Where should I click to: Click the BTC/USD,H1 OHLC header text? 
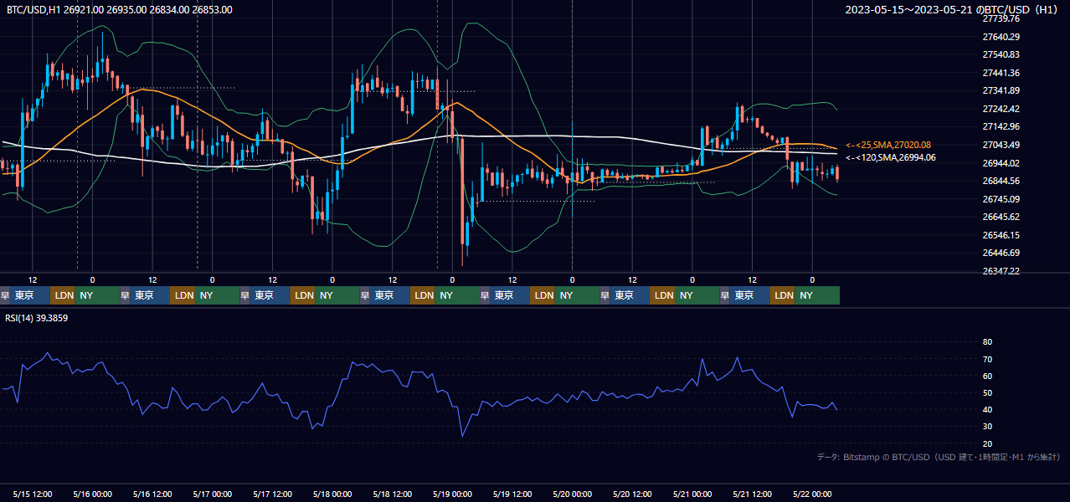tap(120, 9)
